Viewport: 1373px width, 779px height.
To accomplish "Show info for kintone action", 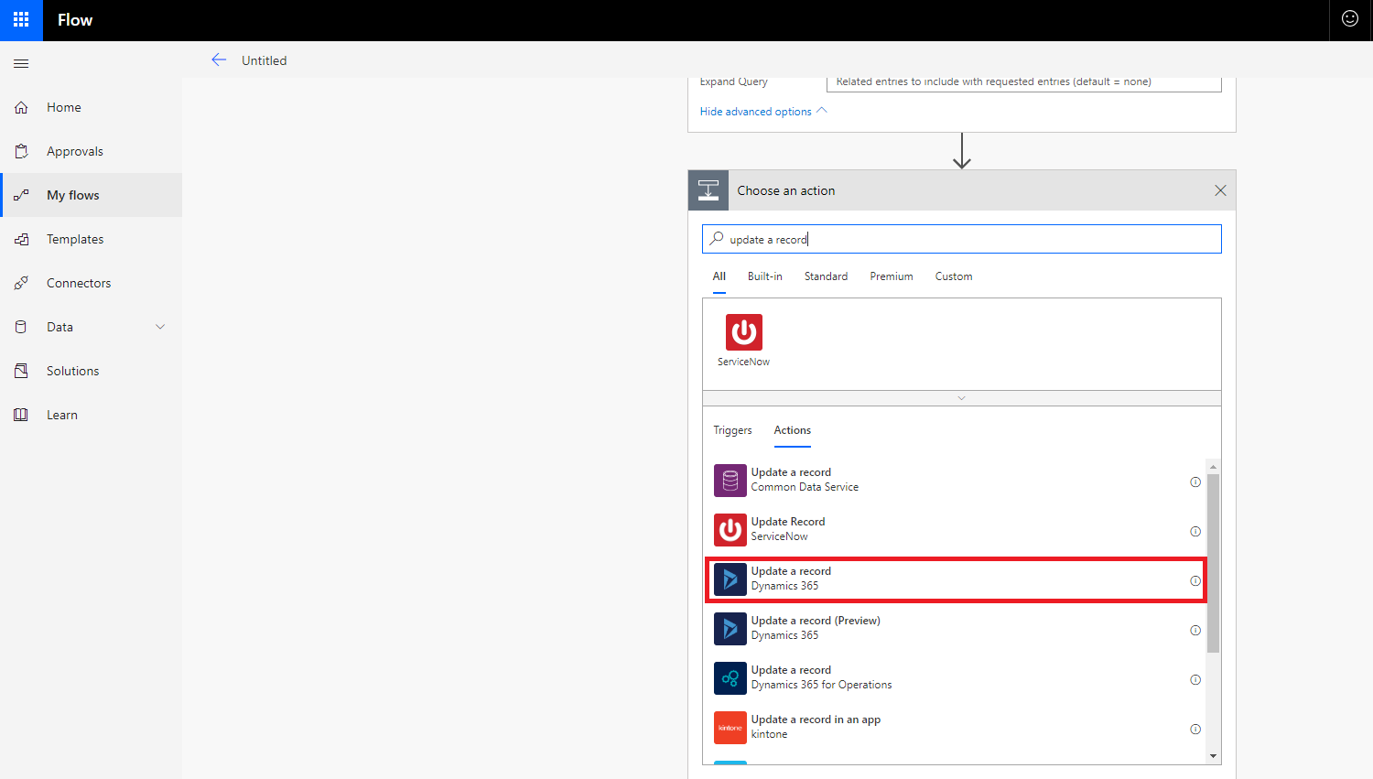I will [1195, 730].
